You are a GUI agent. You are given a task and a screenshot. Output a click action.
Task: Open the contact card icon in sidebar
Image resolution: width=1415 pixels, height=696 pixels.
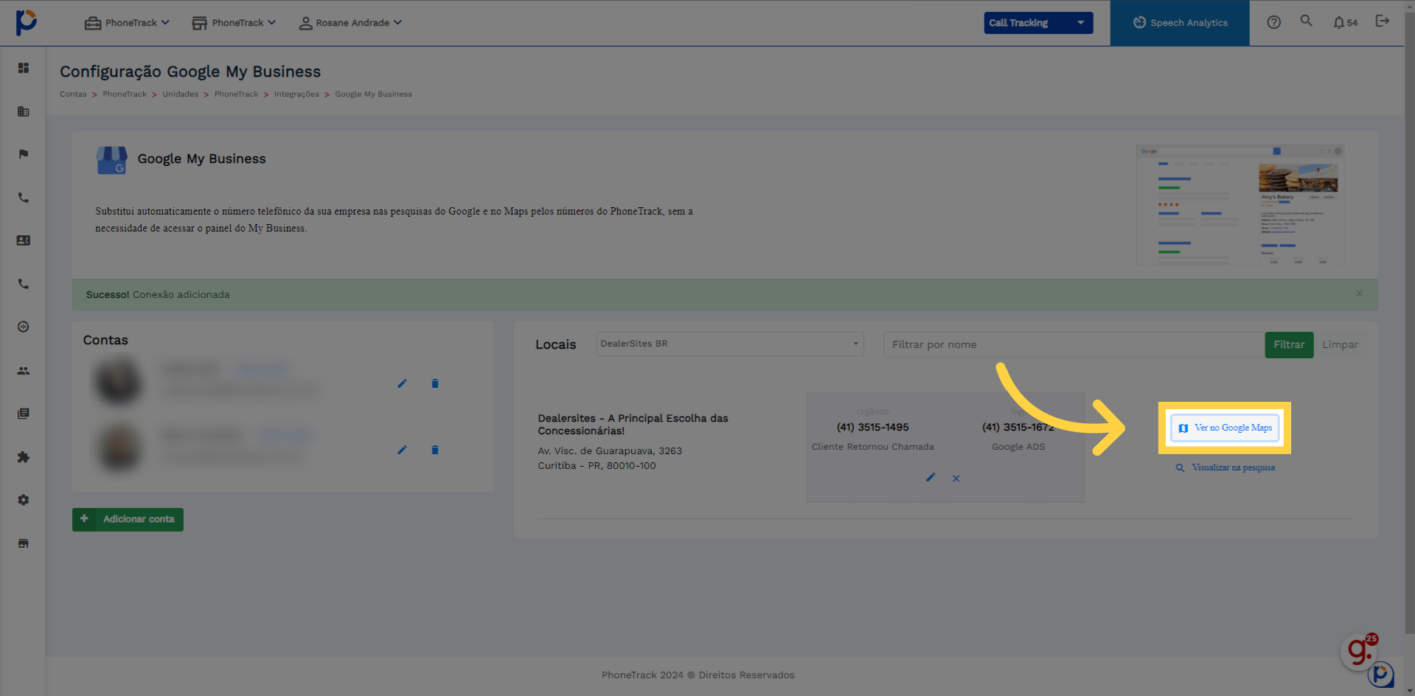(x=24, y=240)
